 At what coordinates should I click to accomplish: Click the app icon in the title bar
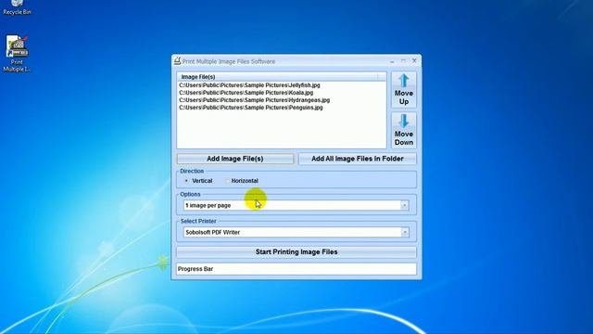click(x=177, y=61)
